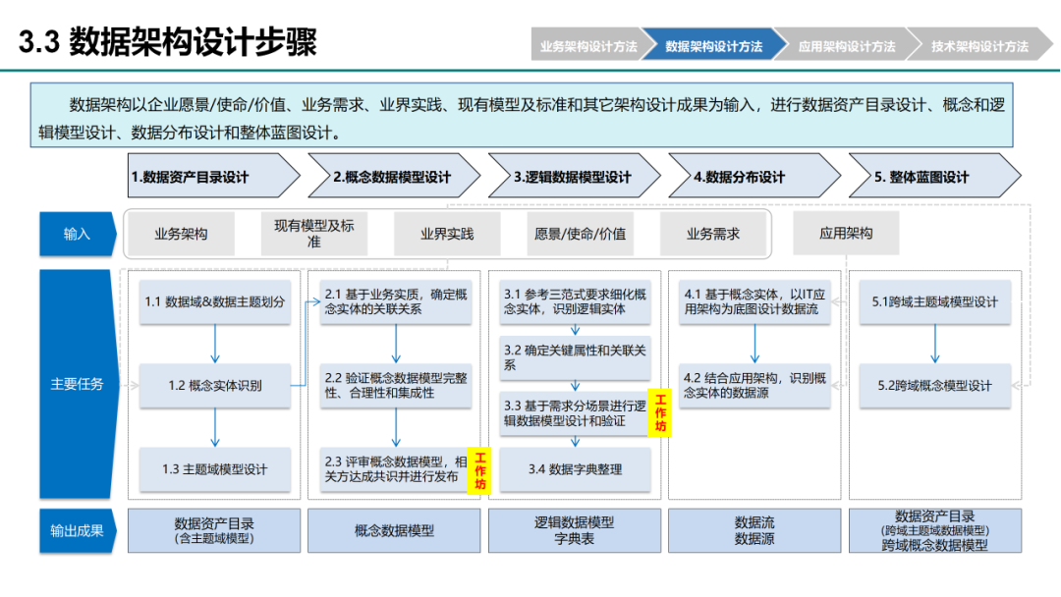Click task box 3.2 确定关键属性和关联关系
This screenshot has width=1061, height=597.
coord(575,357)
